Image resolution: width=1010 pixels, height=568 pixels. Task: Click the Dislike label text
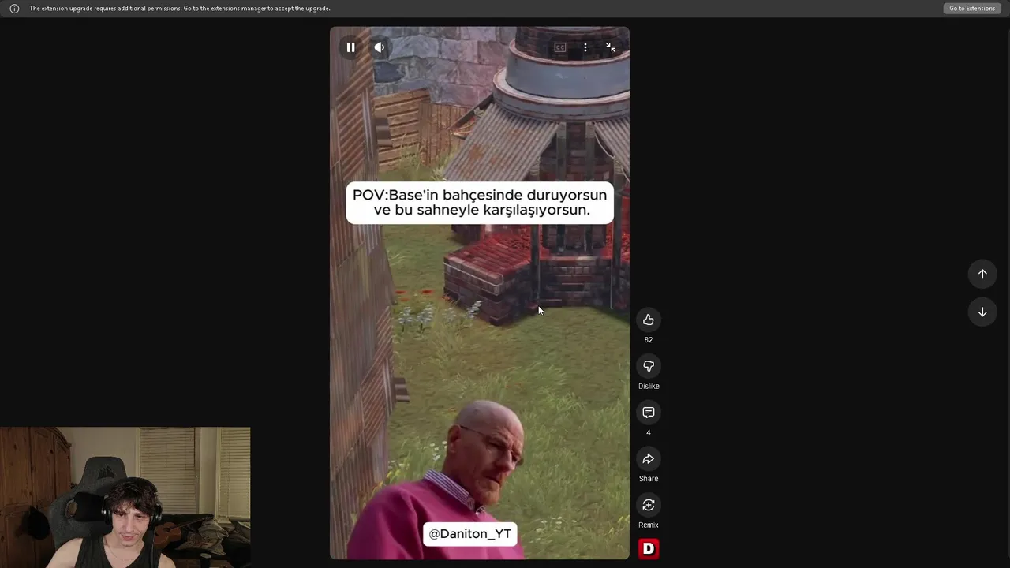[x=649, y=387]
